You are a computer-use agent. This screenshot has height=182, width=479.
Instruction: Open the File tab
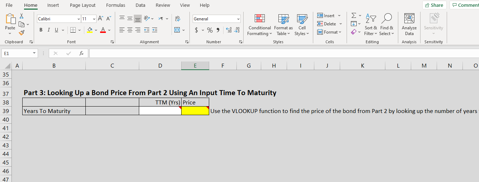(x=9, y=5)
